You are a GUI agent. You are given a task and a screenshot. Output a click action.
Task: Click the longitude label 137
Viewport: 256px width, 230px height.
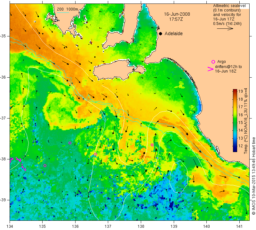(x=108, y=226)
